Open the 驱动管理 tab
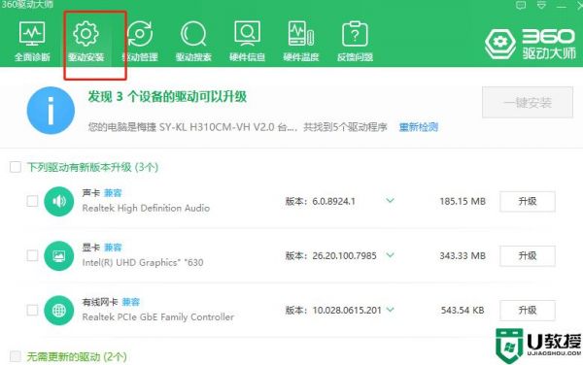The width and height of the screenshot is (583, 365). click(140, 41)
